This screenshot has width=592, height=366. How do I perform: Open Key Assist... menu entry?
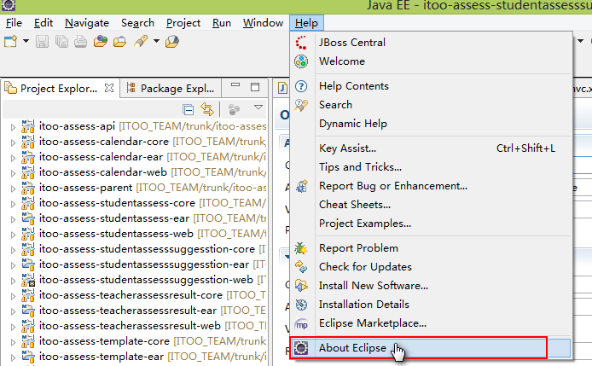point(431,148)
